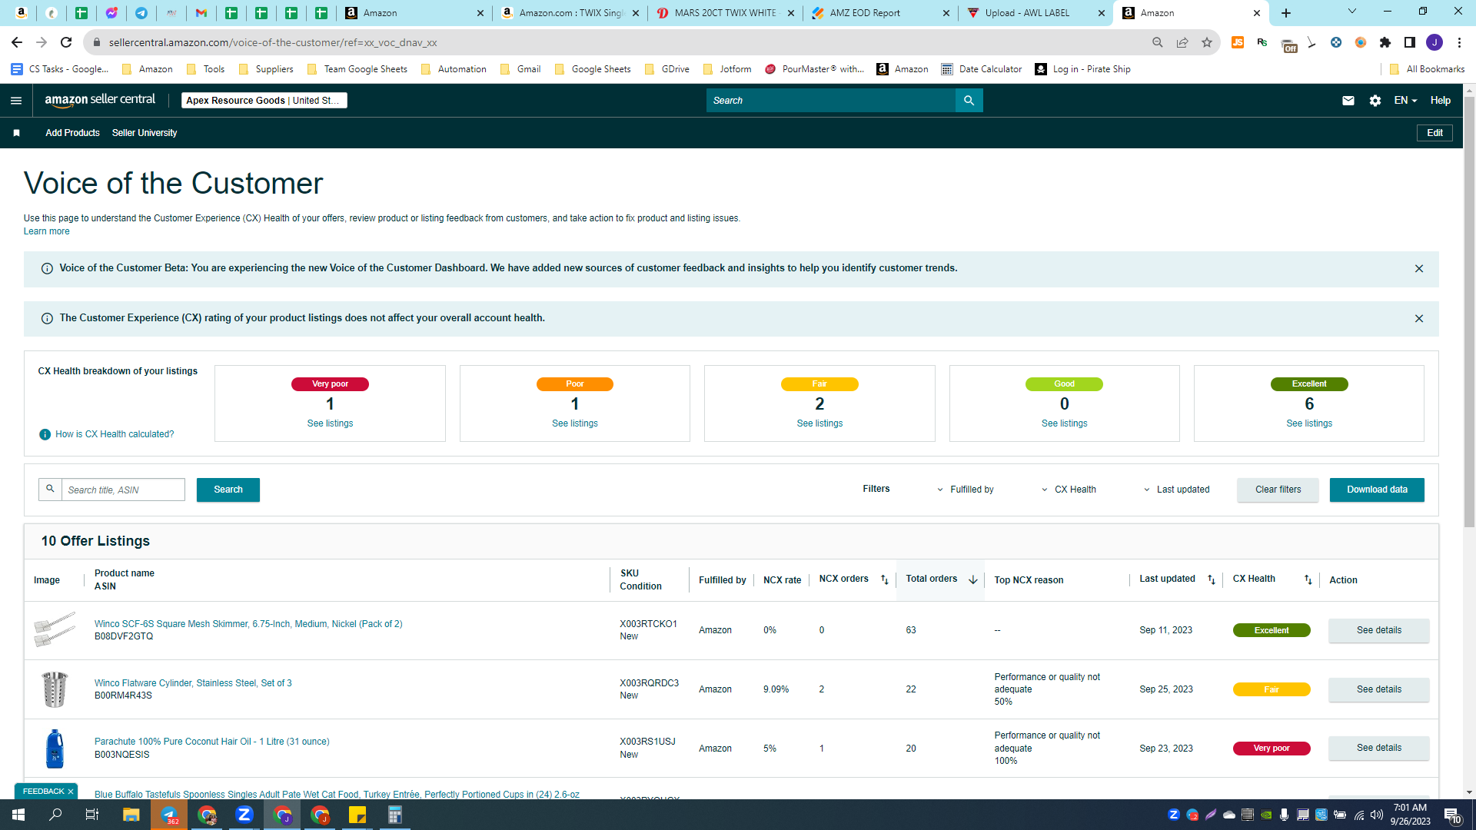Open the Help menu
This screenshot has width=1476, height=830.
coord(1441,101)
